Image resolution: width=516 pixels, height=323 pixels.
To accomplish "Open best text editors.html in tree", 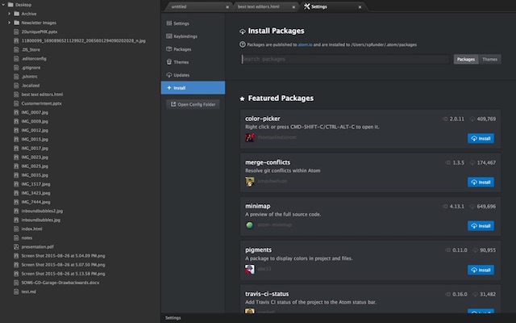I will click(x=42, y=94).
